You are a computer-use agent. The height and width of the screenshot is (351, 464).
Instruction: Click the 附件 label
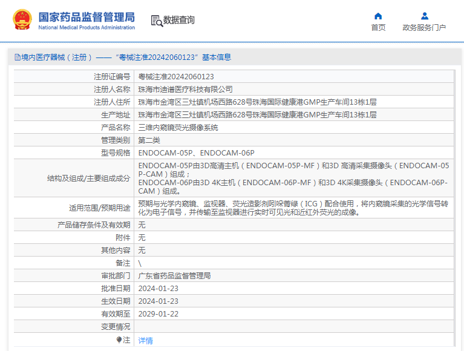(123, 238)
